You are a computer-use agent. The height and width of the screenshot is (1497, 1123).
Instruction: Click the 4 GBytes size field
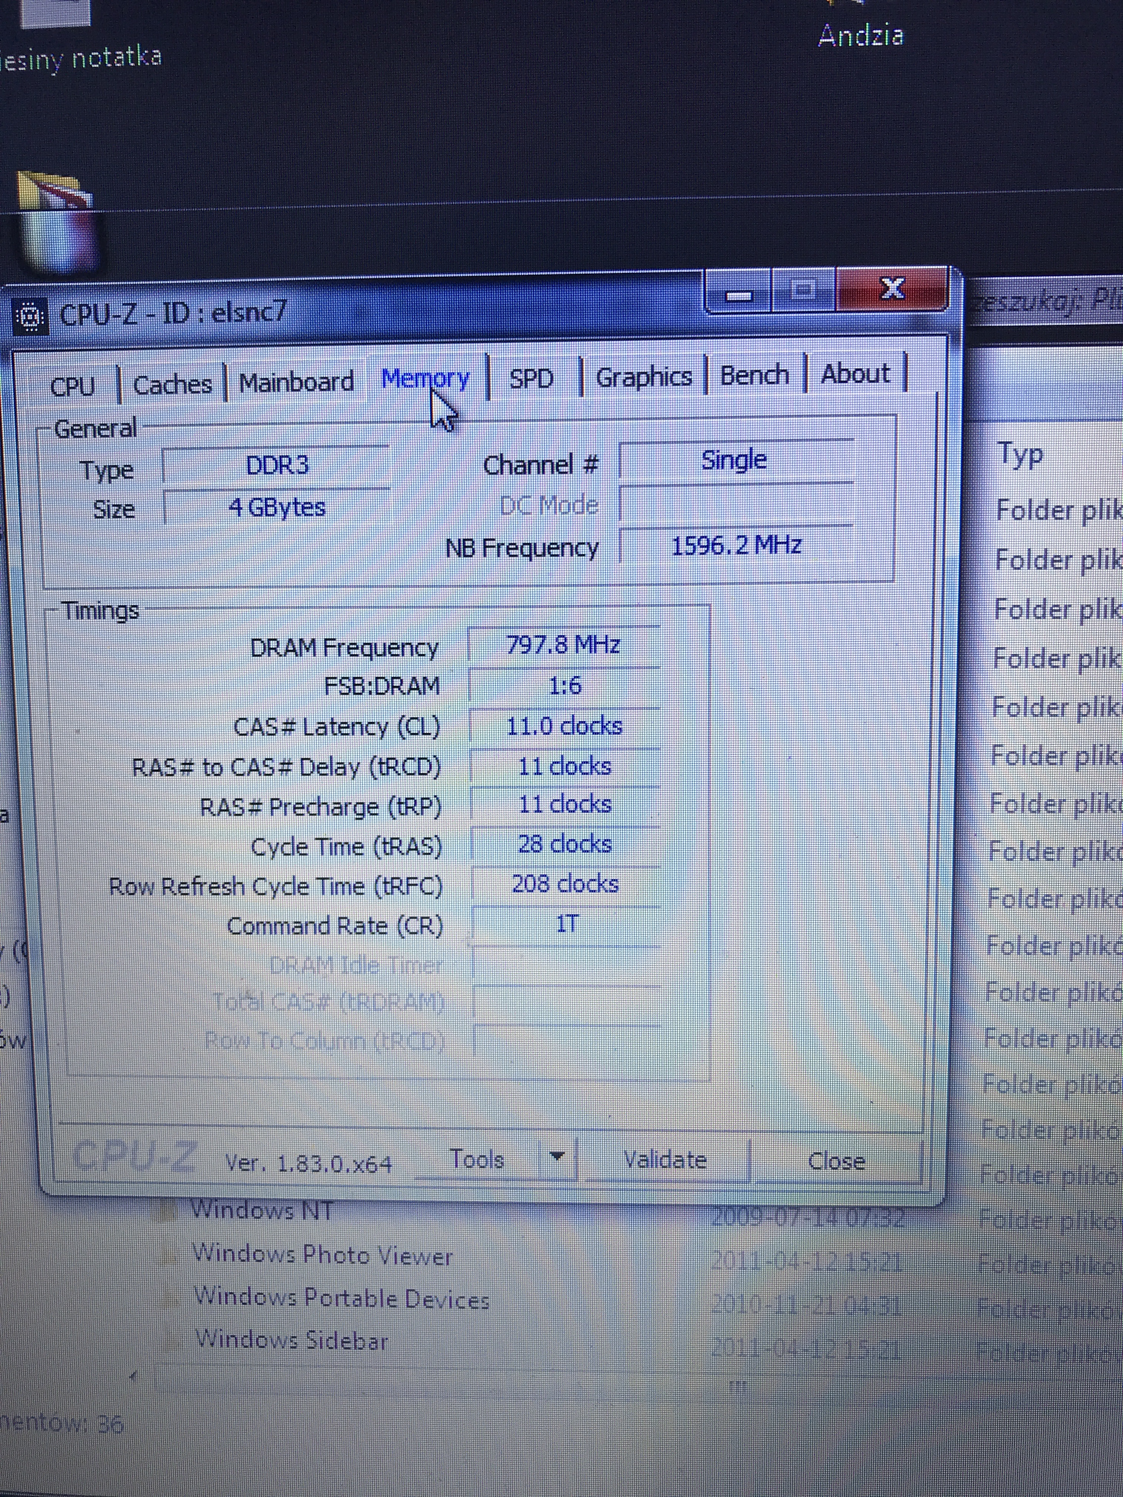pyautogui.click(x=277, y=507)
